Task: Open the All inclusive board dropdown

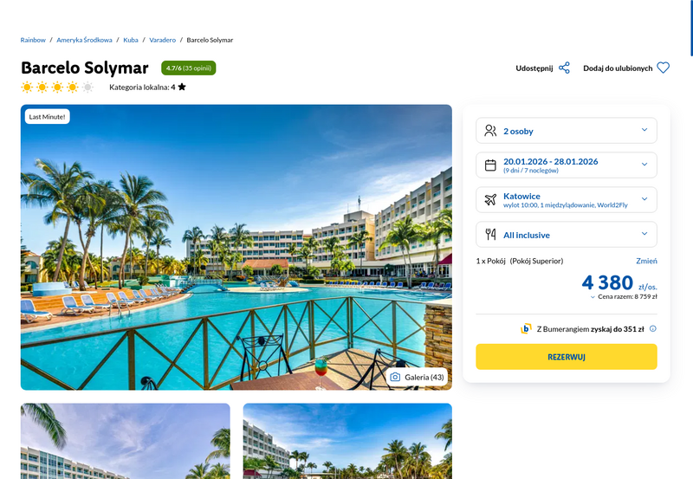Action: click(x=567, y=234)
